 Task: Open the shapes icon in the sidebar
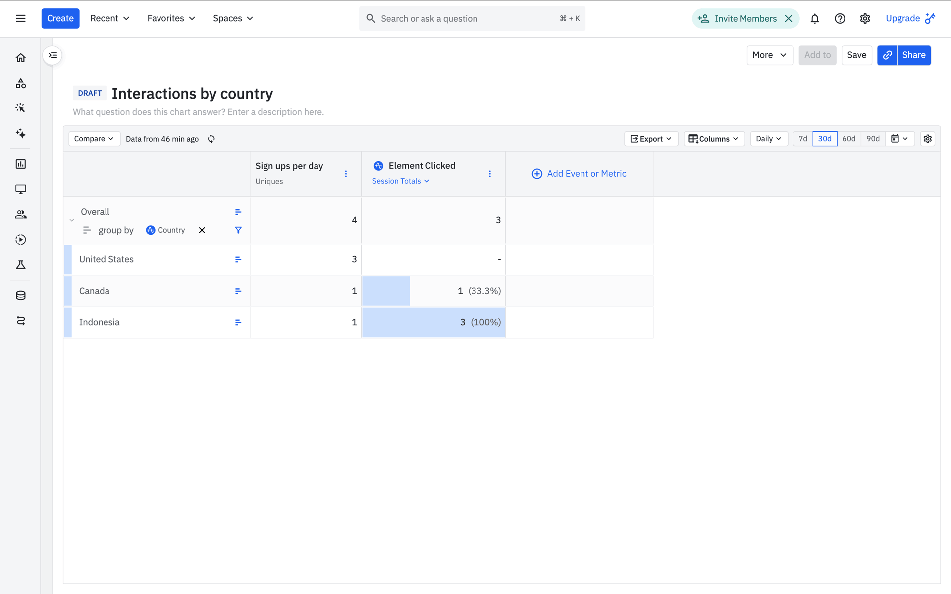click(21, 83)
